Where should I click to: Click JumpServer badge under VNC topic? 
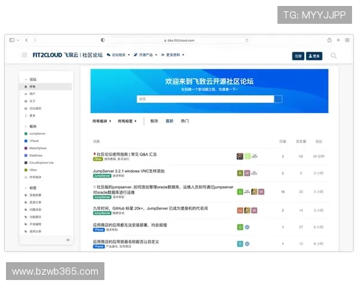click(x=102, y=176)
